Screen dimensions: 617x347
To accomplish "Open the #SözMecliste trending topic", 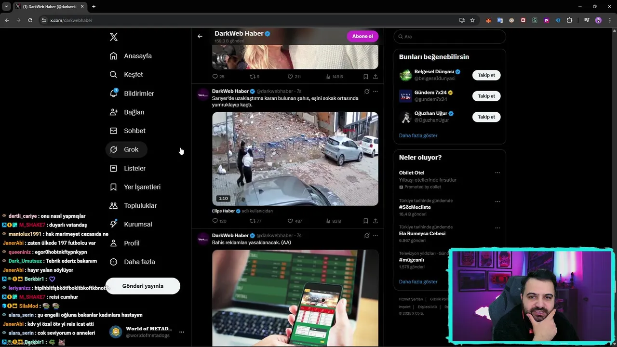I will point(415,207).
